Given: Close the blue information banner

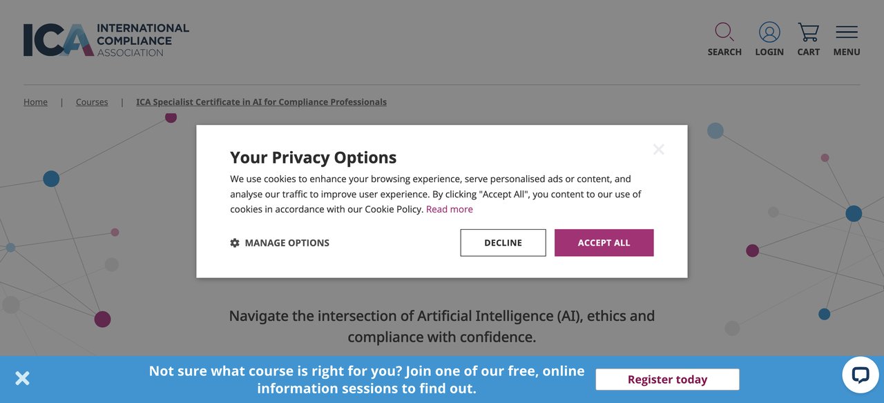Looking at the screenshot, I should [22, 377].
